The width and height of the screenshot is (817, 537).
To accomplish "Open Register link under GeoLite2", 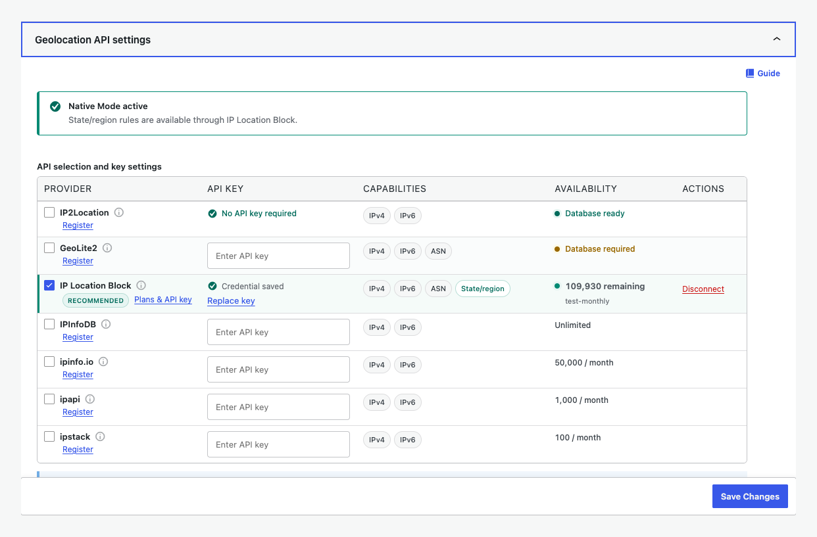I will coord(78,261).
